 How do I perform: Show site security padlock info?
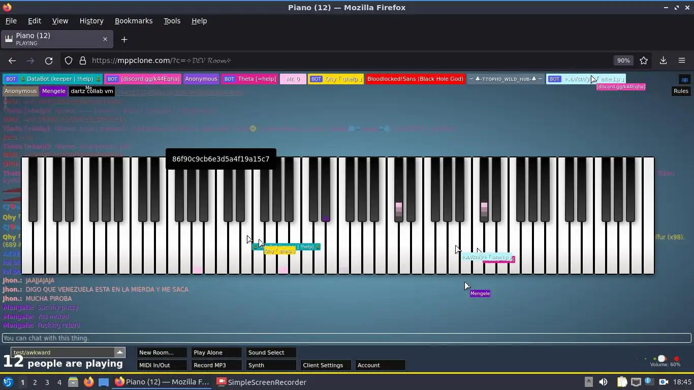click(x=83, y=60)
